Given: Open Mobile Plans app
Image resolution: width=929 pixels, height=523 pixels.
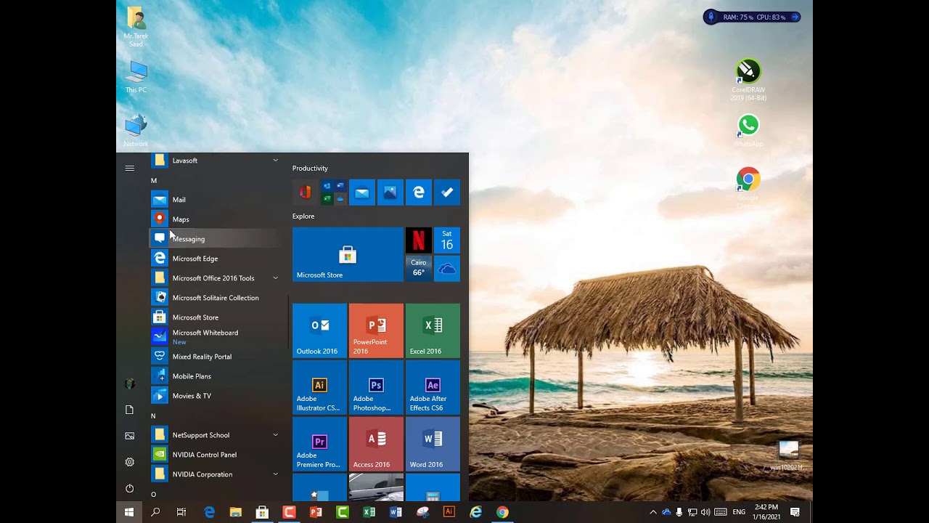Looking at the screenshot, I should 214,376.
